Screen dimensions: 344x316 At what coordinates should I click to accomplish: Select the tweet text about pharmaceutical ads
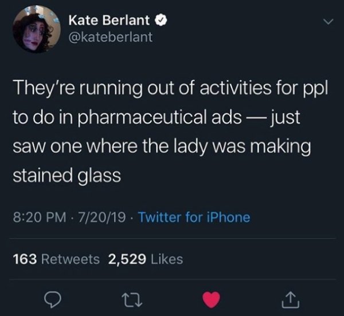coord(170,132)
